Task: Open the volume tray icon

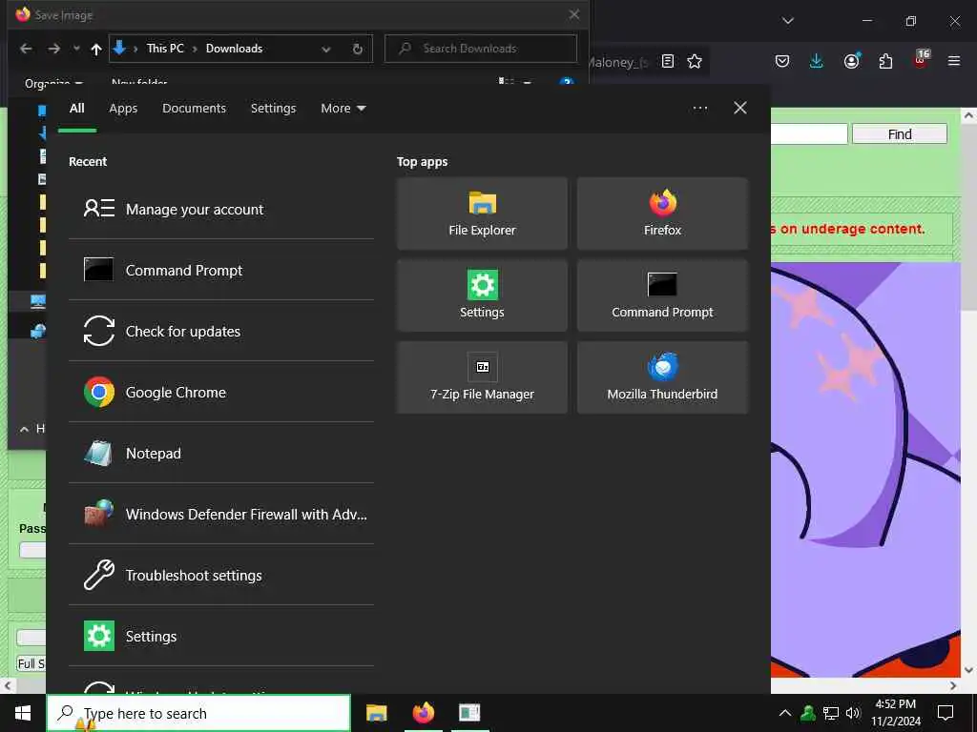Action: pyautogui.click(x=853, y=713)
